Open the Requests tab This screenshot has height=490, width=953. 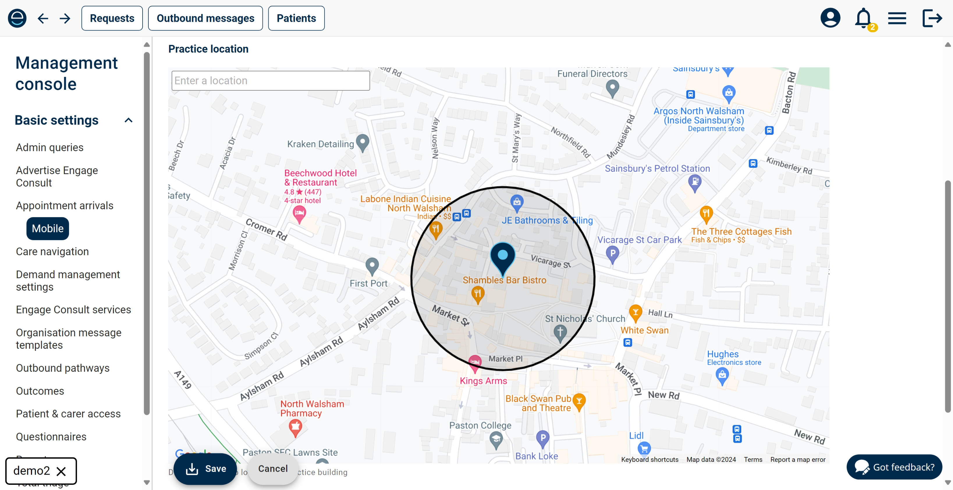click(x=112, y=18)
